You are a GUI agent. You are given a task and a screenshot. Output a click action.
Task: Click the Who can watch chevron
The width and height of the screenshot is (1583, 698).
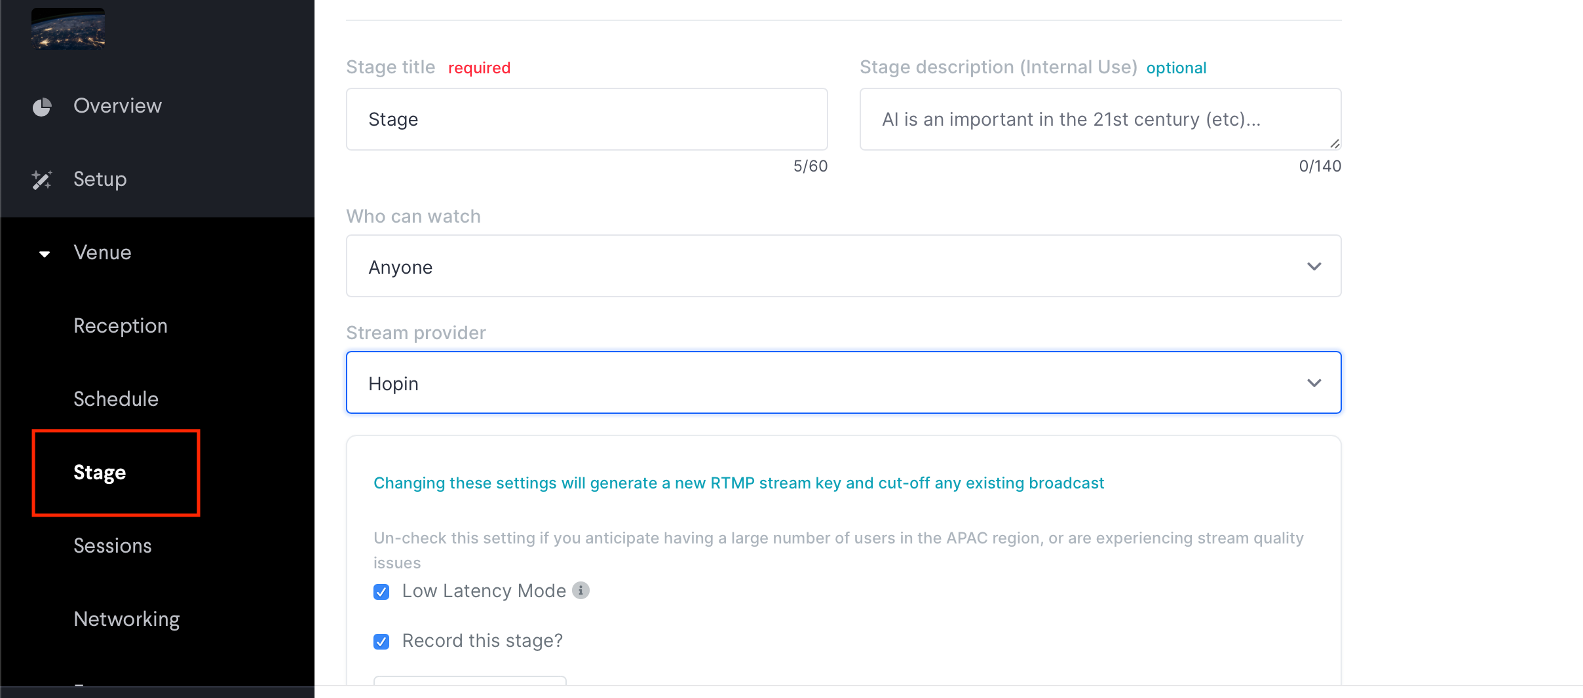pyautogui.click(x=1314, y=266)
